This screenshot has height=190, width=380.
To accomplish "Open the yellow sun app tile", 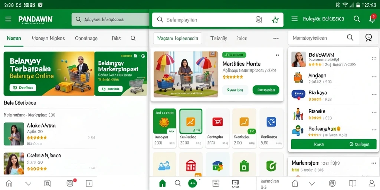I will coord(164,121).
